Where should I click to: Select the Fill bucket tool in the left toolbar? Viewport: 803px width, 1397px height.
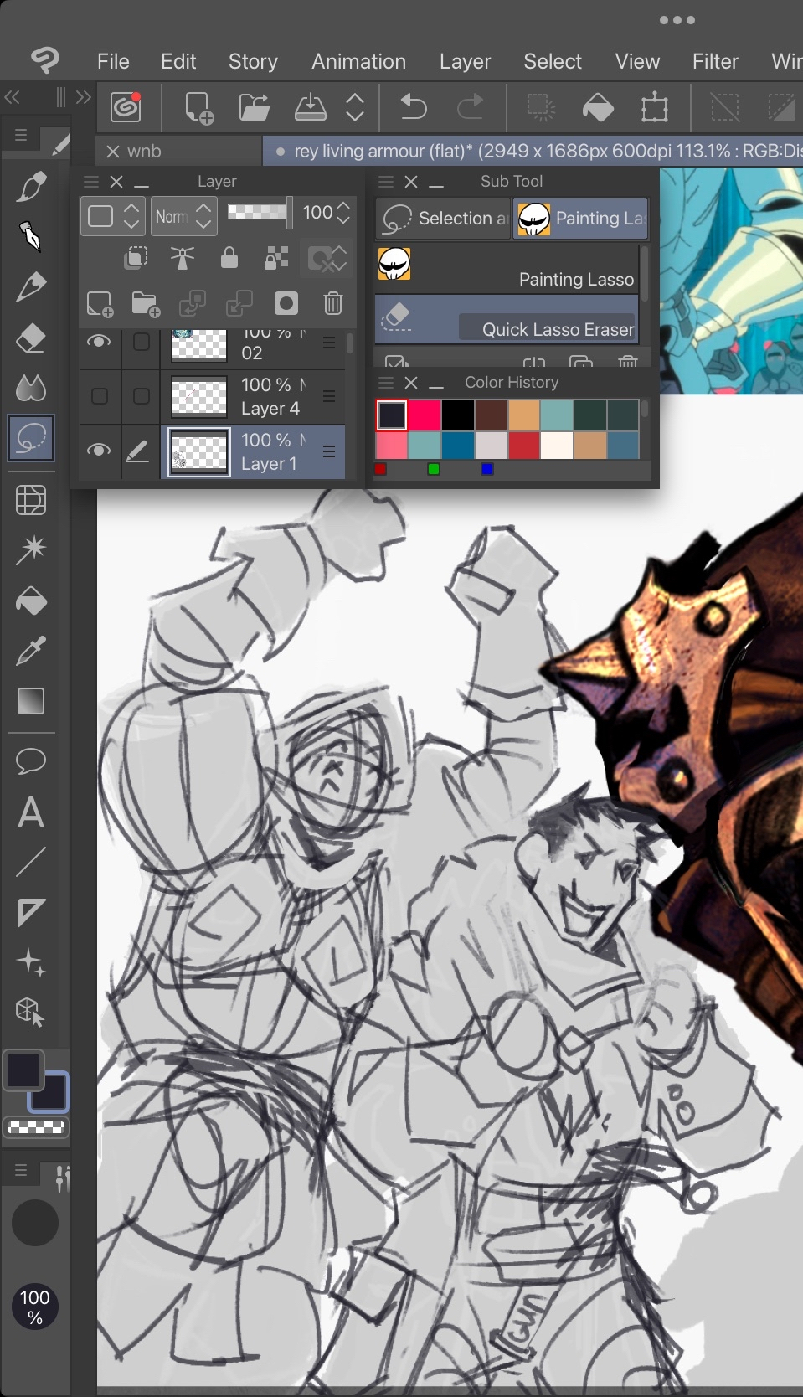[31, 601]
